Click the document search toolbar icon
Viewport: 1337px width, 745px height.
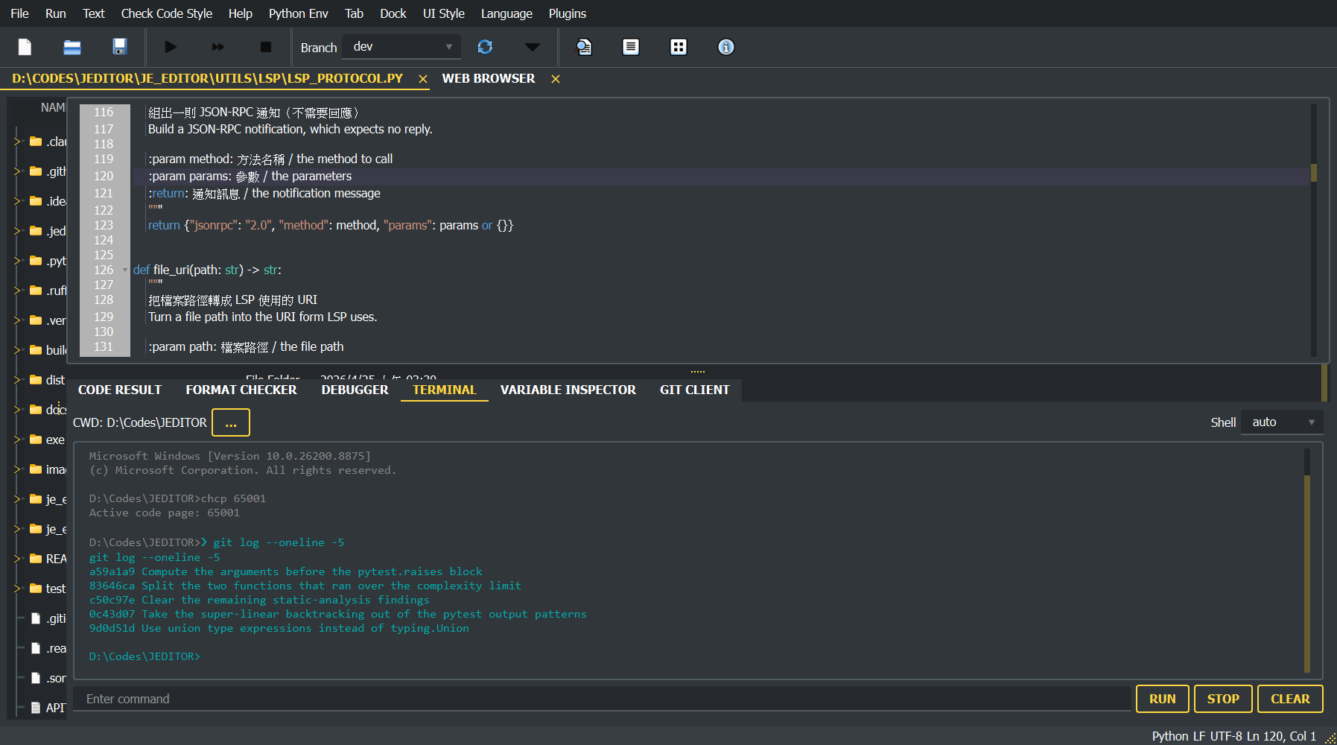coord(584,47)
